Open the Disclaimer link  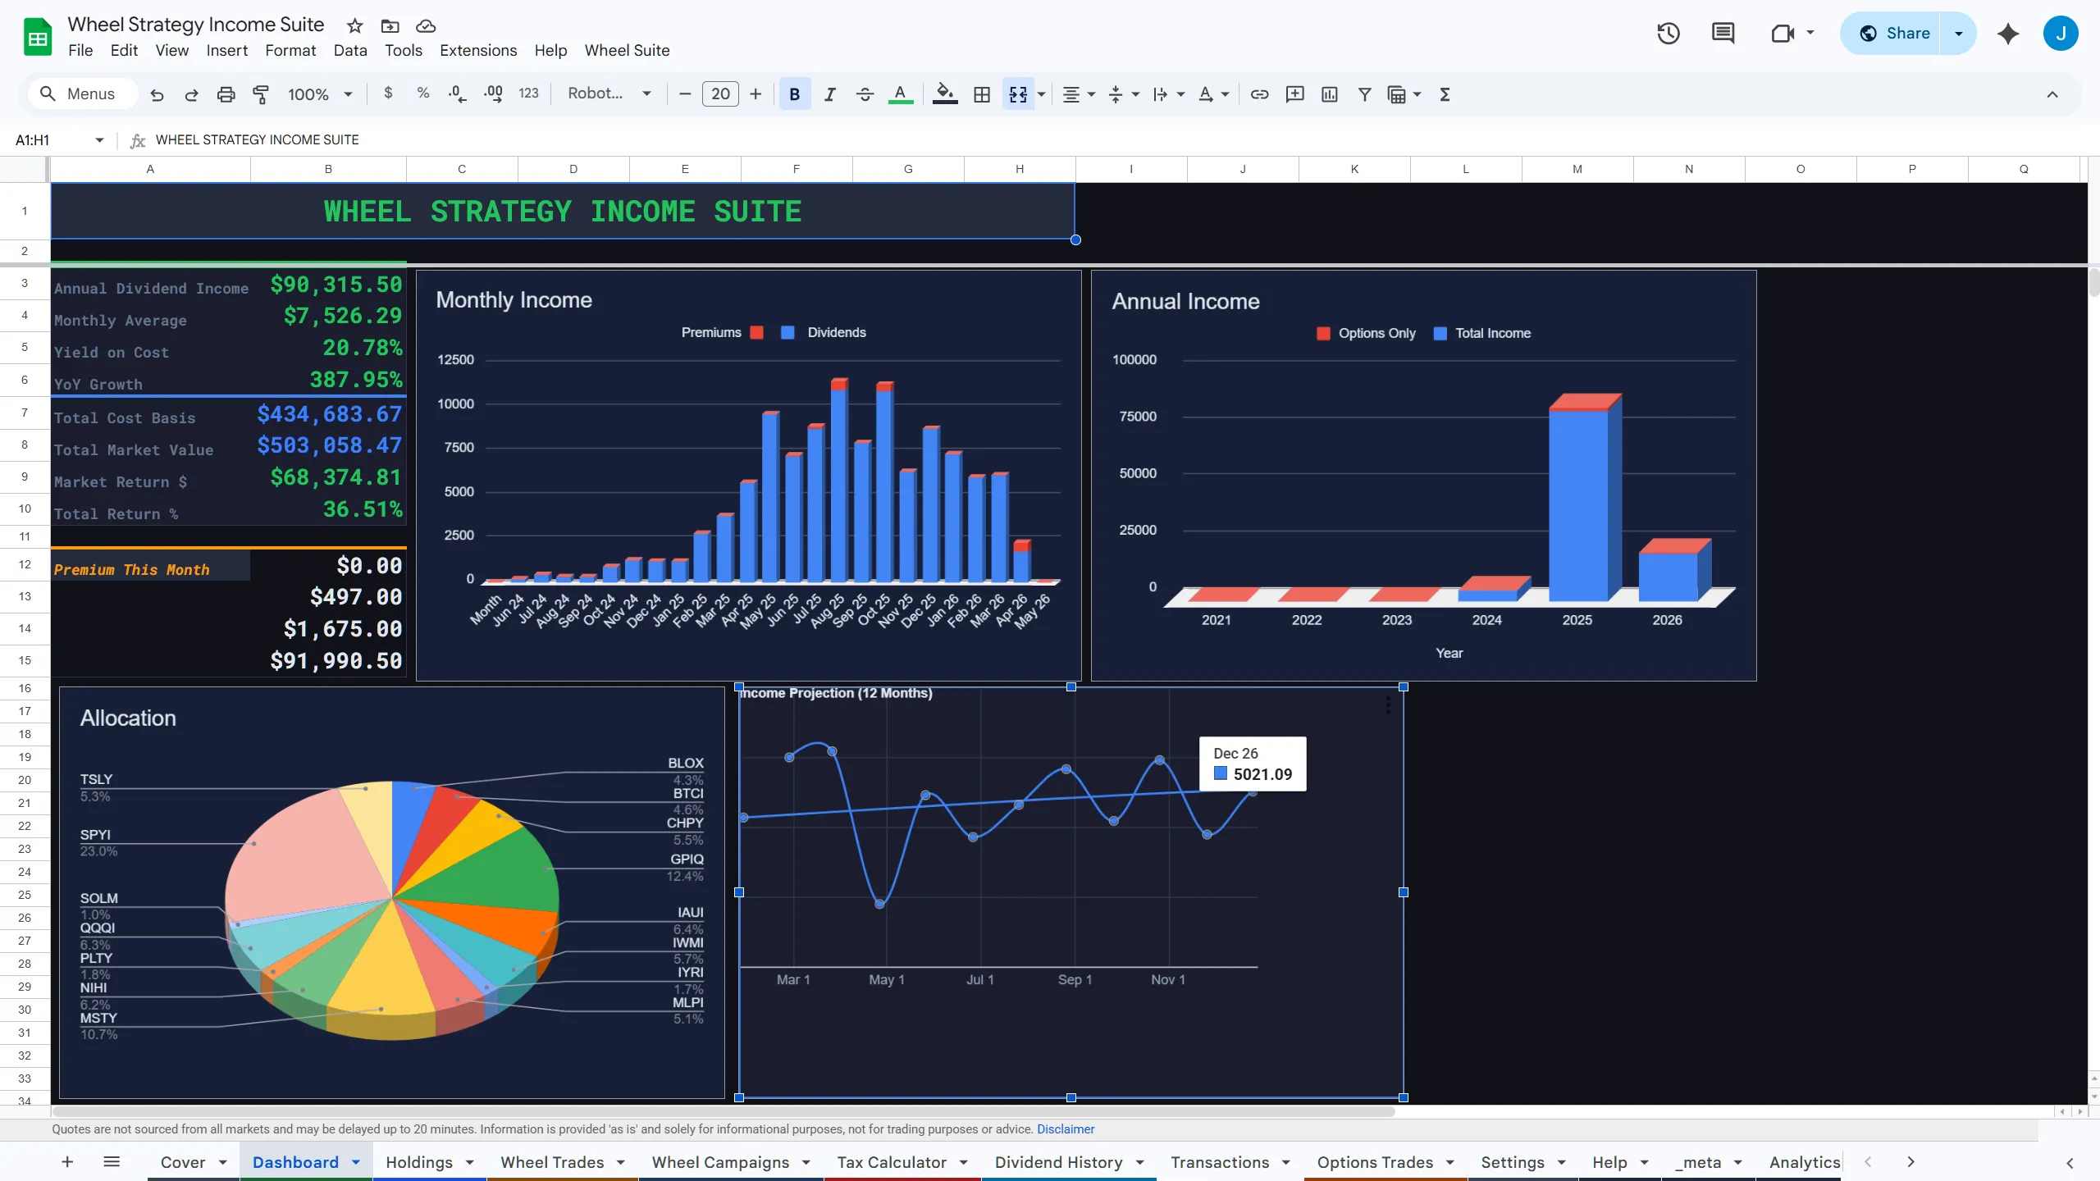point(1065,1129)
